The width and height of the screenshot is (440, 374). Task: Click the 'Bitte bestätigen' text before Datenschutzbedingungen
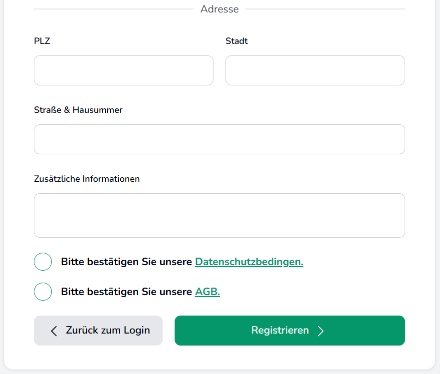126,262
